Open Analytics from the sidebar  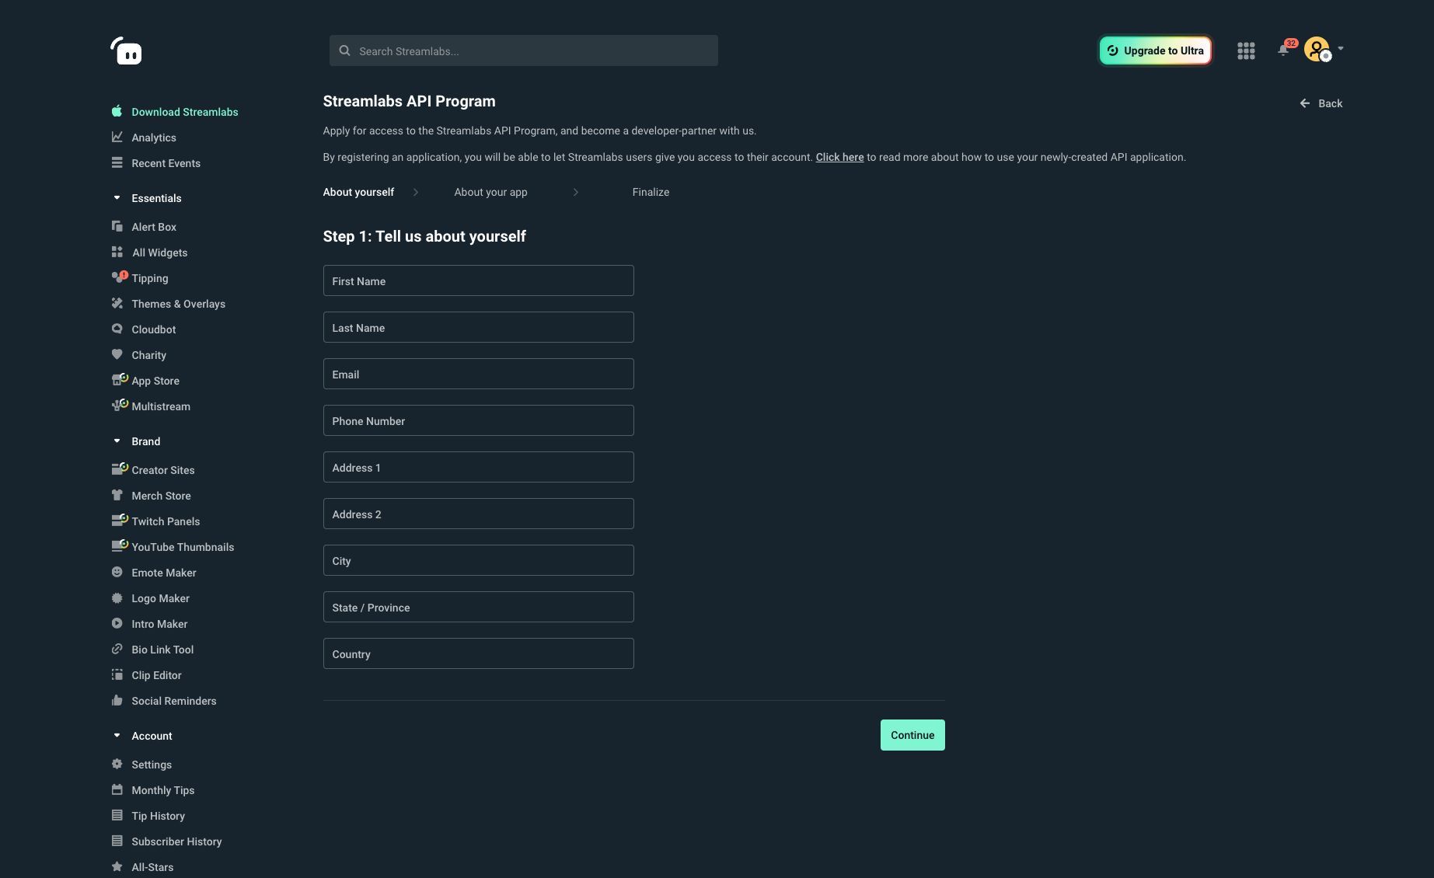coord(154,138)
